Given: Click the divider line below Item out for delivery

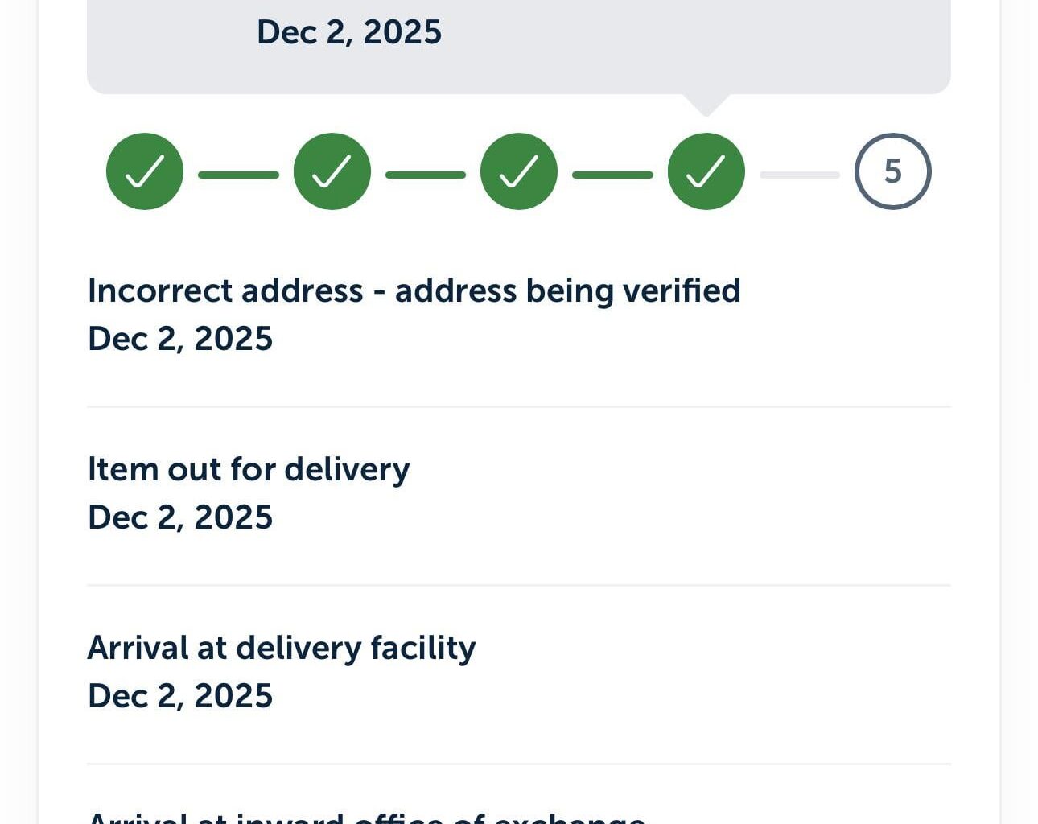Looking at the screenshot, I should point(519,586).
